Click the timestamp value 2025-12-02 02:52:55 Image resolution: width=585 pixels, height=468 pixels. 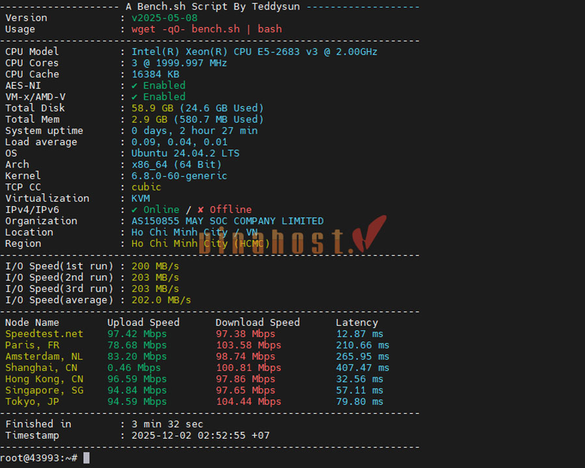click(200, 435)
